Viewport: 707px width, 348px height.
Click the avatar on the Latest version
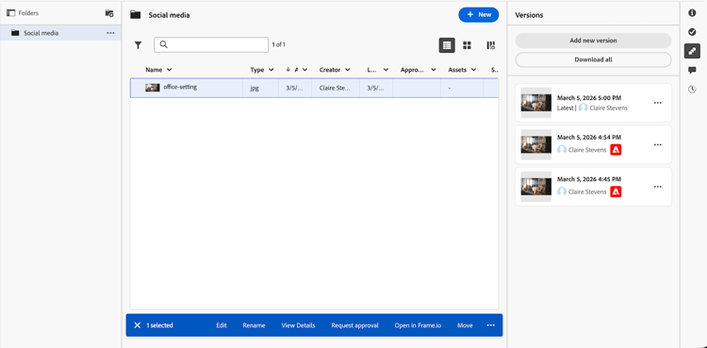pos(583,108)
